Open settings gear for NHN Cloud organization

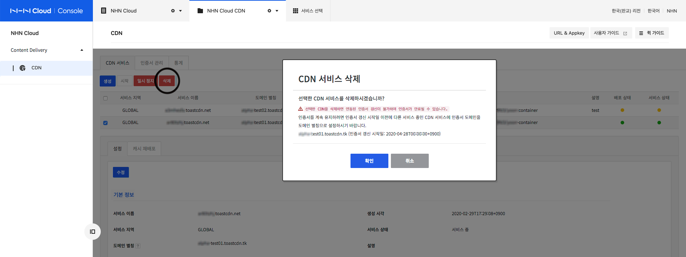coord(173,11)
